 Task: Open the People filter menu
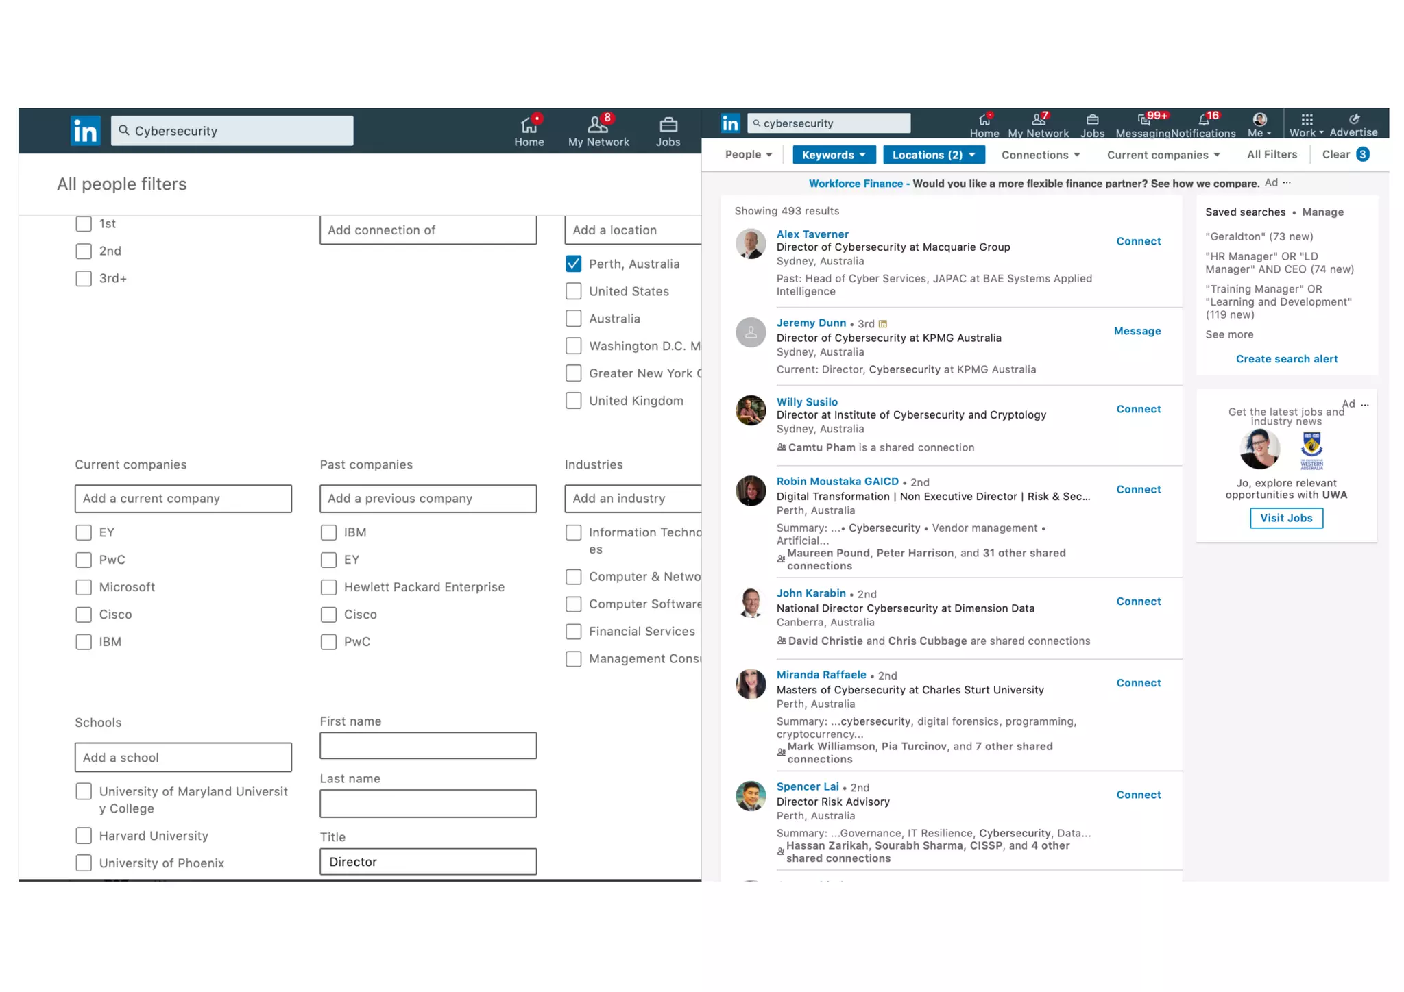[x=748, y=155]
